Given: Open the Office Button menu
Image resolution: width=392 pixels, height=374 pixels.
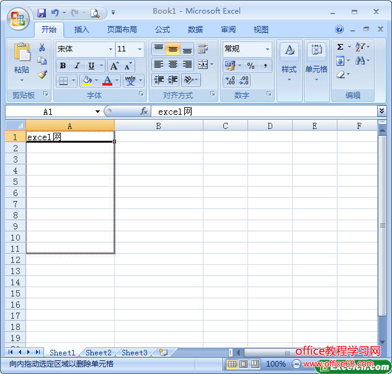Looking at the screenshot, I should (18, 19).
